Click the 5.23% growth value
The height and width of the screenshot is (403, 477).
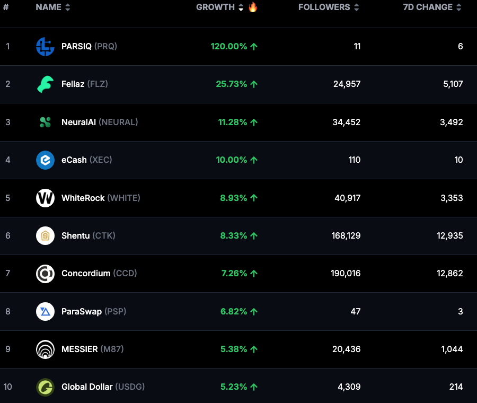point(234,387)
